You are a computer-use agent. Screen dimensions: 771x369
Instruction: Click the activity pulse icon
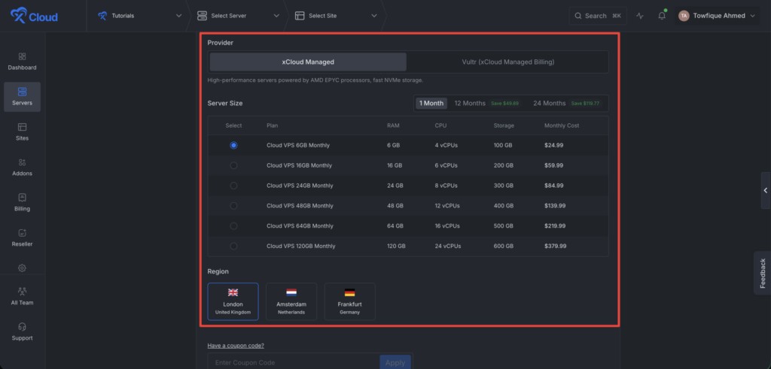pyautogui.click(x=640, y=16)
